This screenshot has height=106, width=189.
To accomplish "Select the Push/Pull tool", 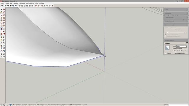I will coord(4,29).
